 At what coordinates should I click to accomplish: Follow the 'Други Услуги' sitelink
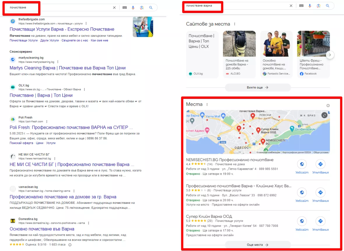tap(50, 40)
